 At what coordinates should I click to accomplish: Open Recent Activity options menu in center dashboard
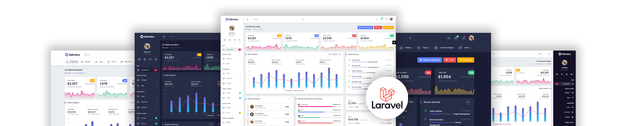point(390,54)
